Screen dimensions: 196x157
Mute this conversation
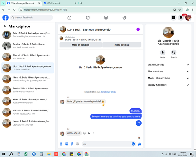(x=163, y=53)
